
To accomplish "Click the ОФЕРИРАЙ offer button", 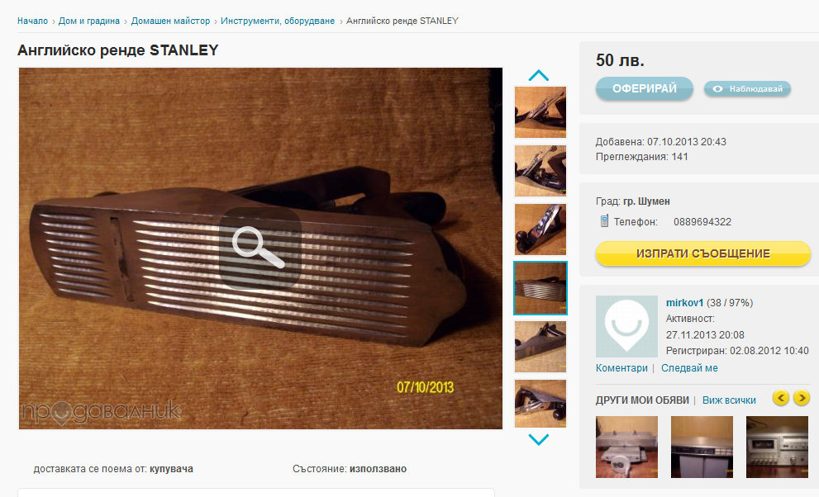I will click(645, 88).
